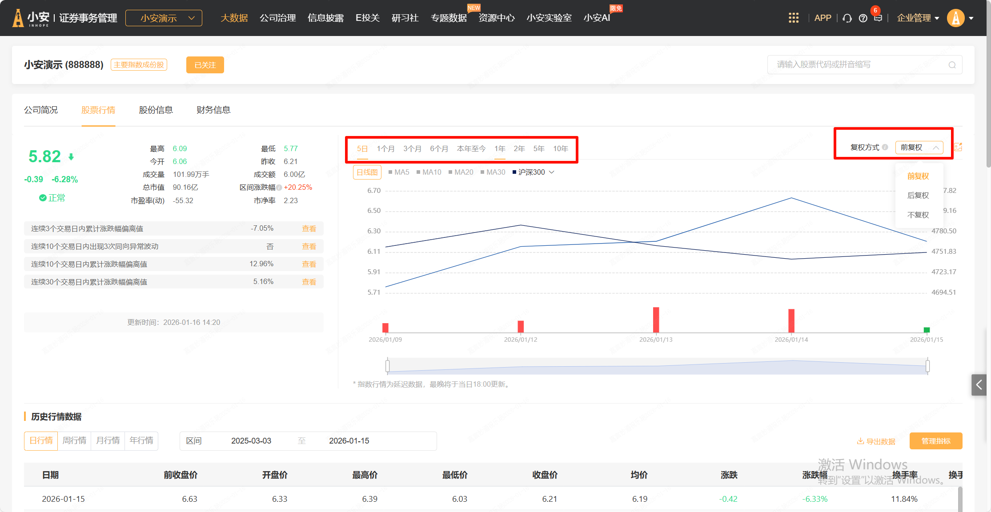
Task: Toggle the MA5 legend indicator
Action: pyautogui.click(x=399, y=172)
